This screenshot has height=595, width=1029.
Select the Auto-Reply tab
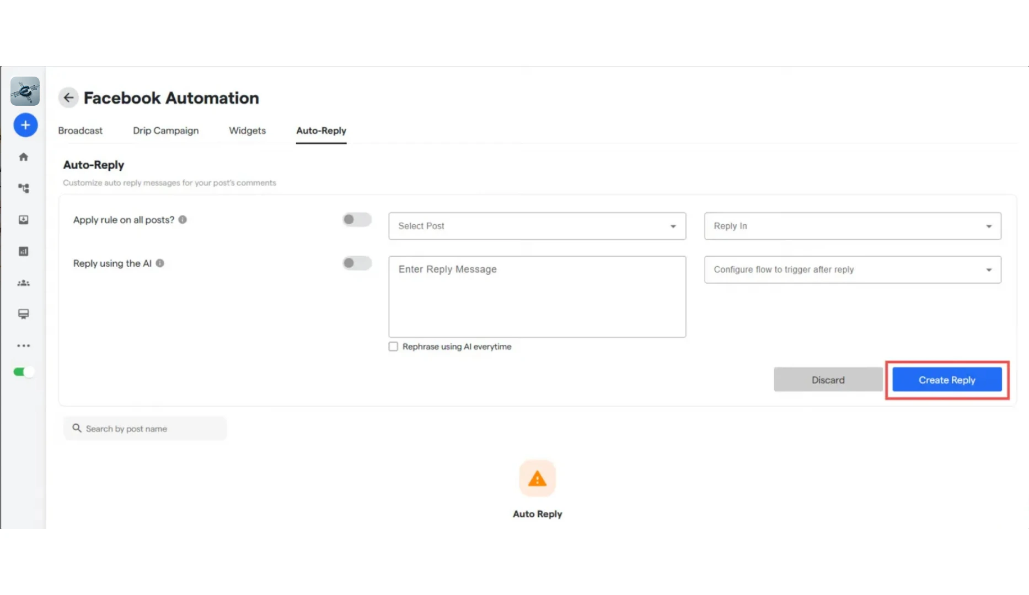(x=321, y=131)
